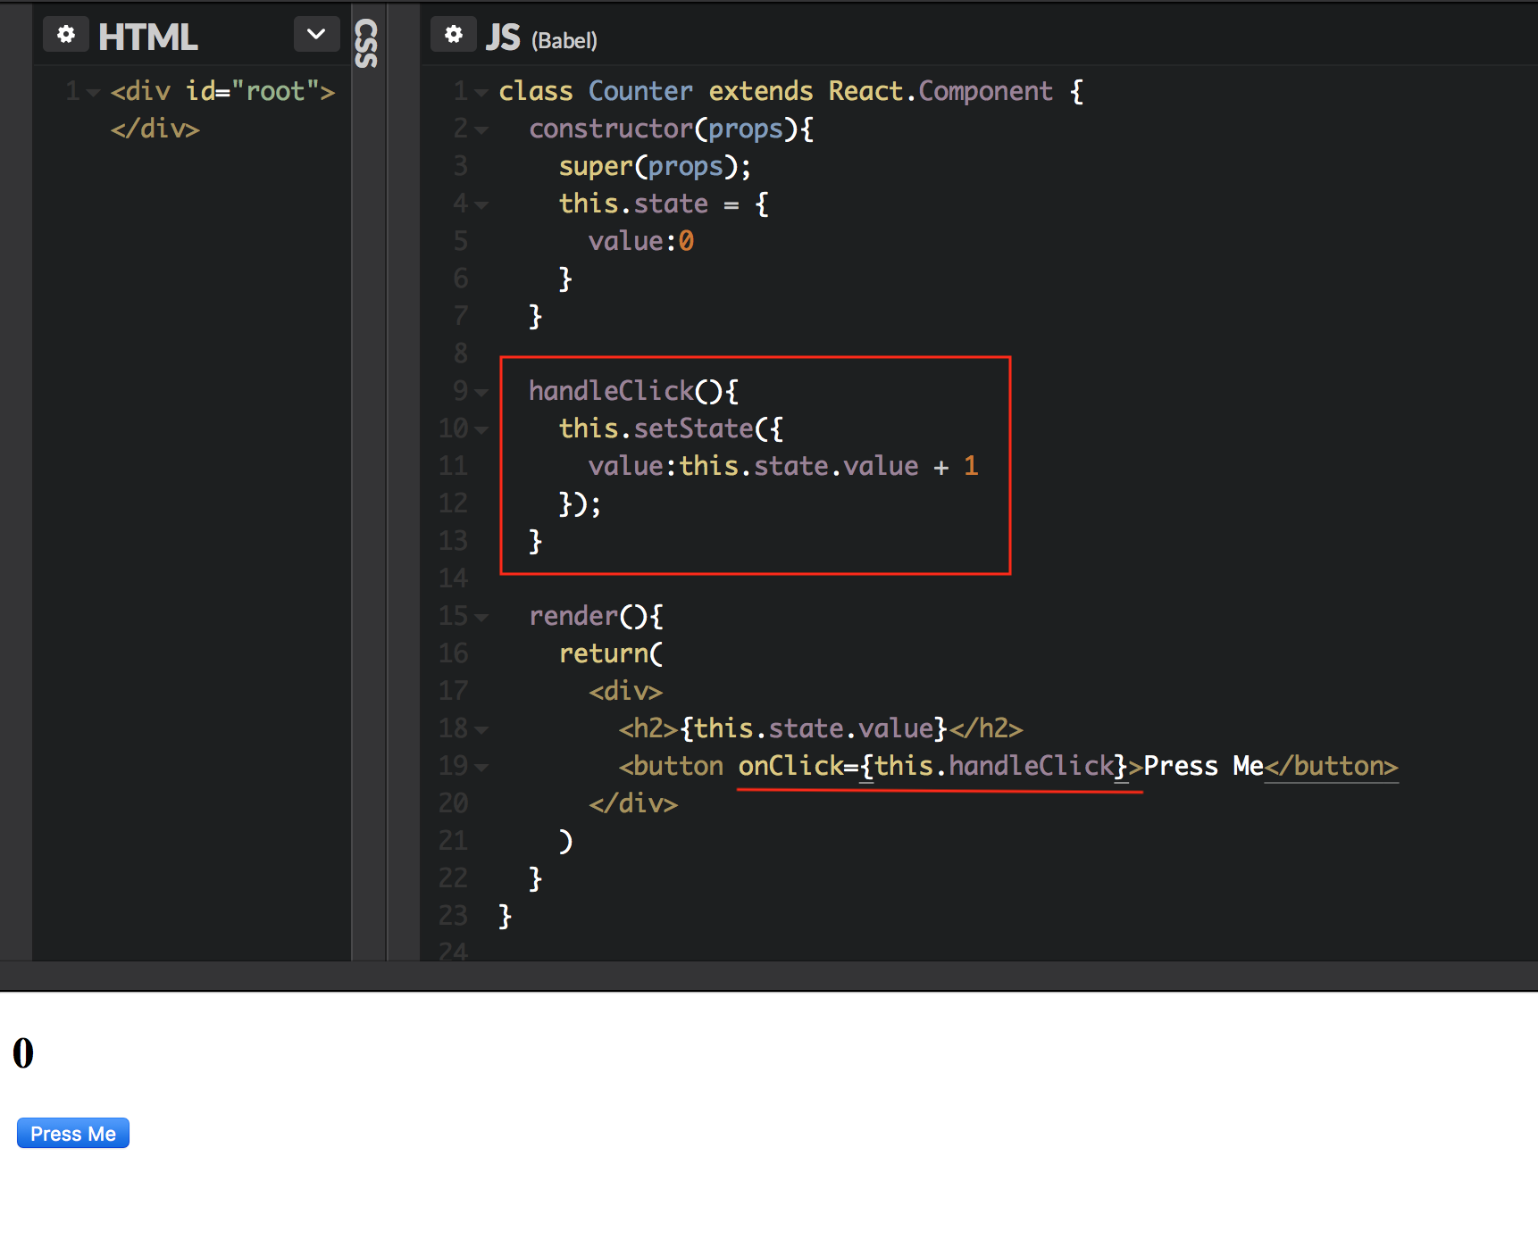Click "Counter" class name in code
This screenshot has width=1538, height=1239.
(640, 91)
